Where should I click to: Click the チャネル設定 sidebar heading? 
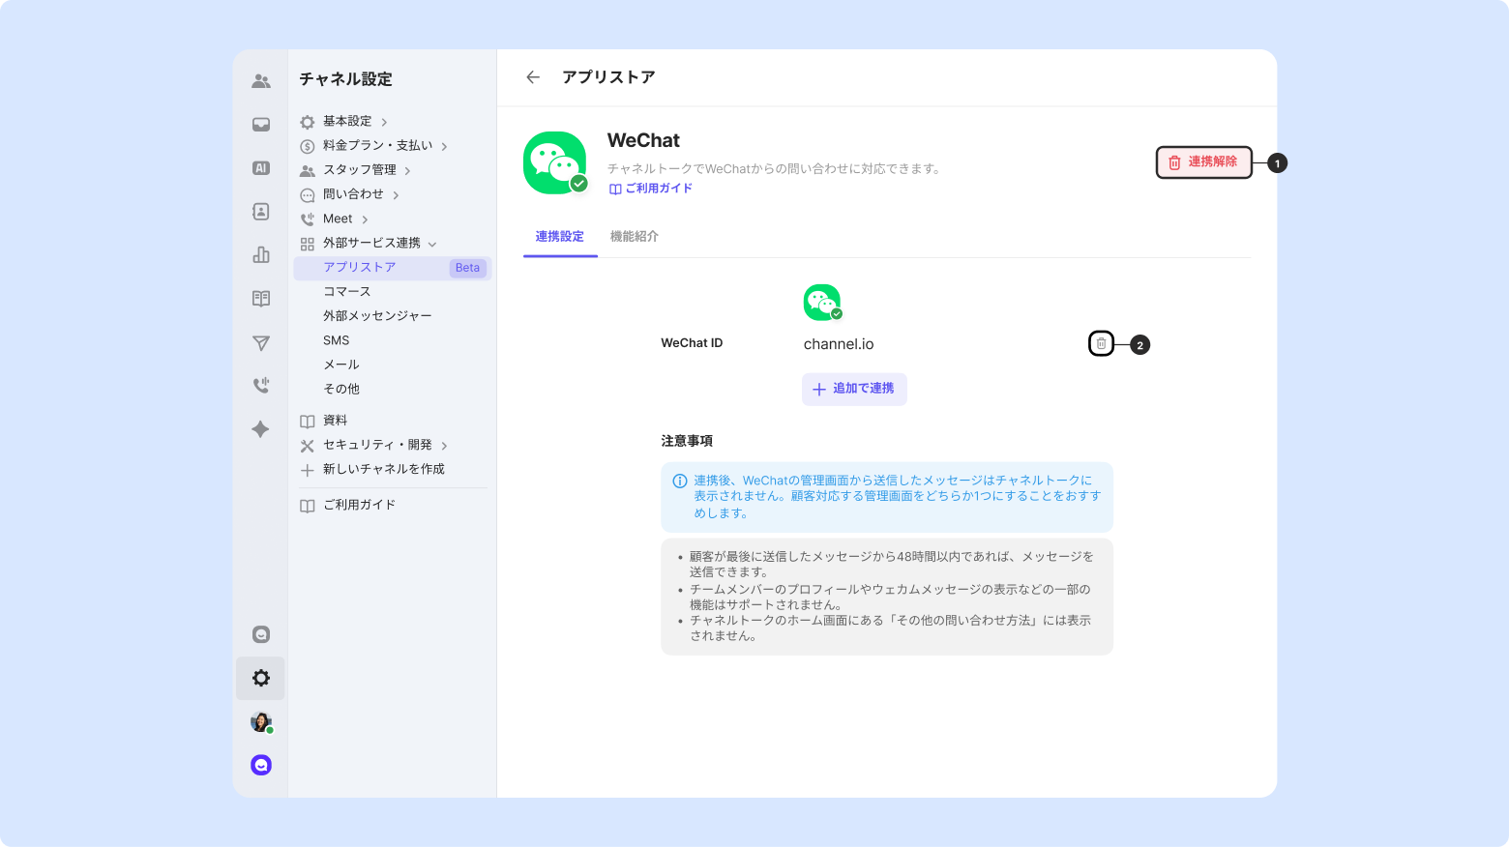(x=345, y=79)
